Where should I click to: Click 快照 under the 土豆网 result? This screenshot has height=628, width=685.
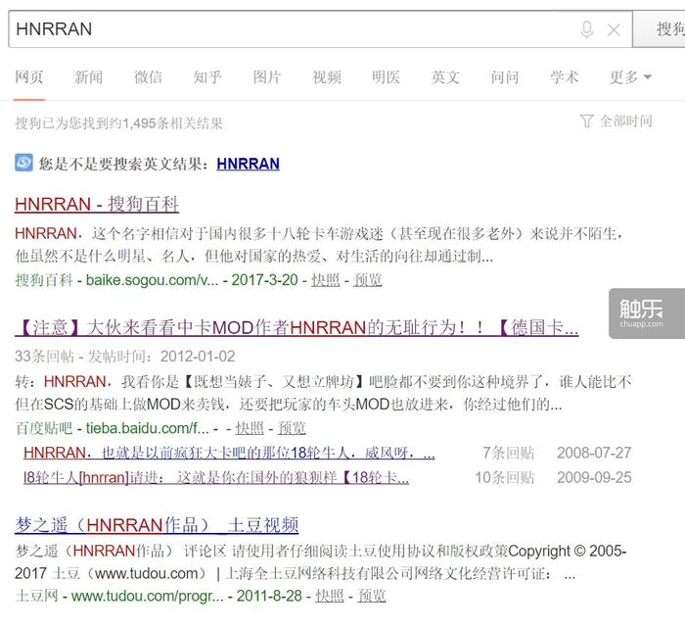pos(330,596)
